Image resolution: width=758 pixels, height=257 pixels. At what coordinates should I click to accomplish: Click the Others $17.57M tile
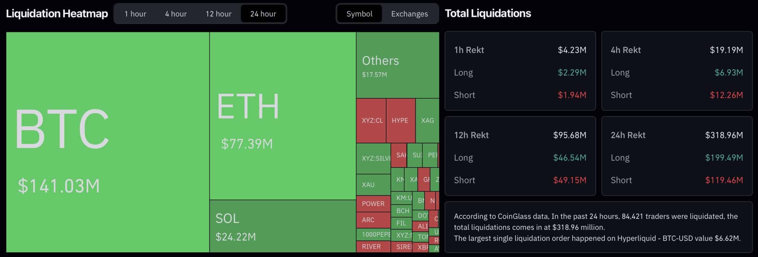[397, 65]
